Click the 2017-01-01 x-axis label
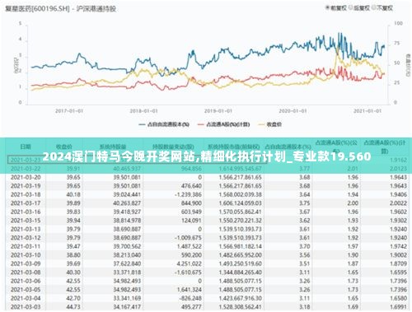 click(69, 111)
